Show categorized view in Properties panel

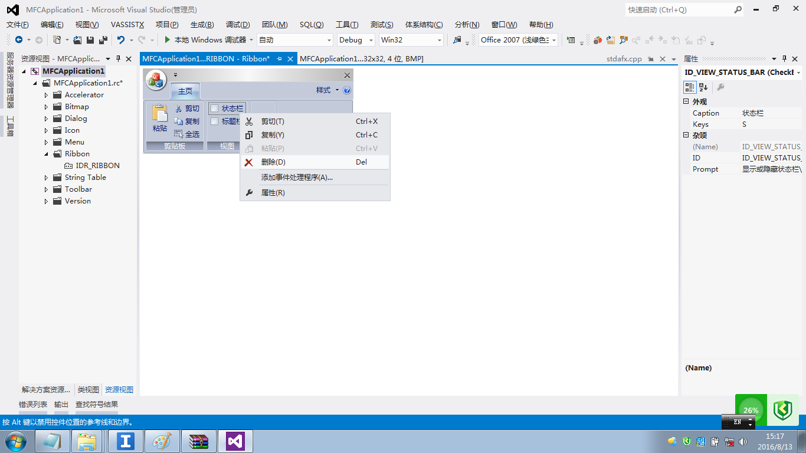tap(690, 87)
